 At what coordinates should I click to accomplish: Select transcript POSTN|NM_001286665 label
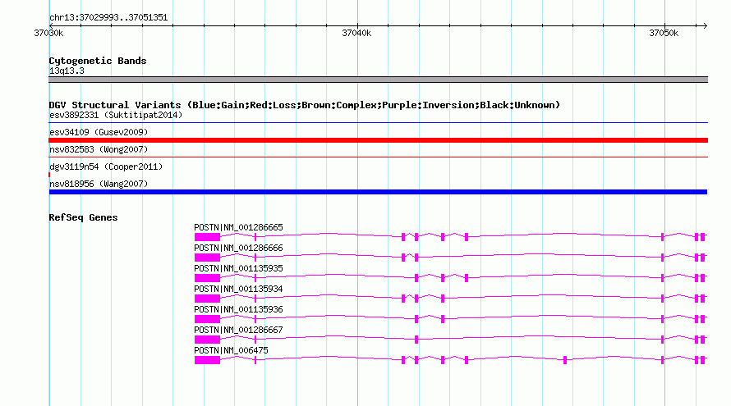tap(238, 228)
